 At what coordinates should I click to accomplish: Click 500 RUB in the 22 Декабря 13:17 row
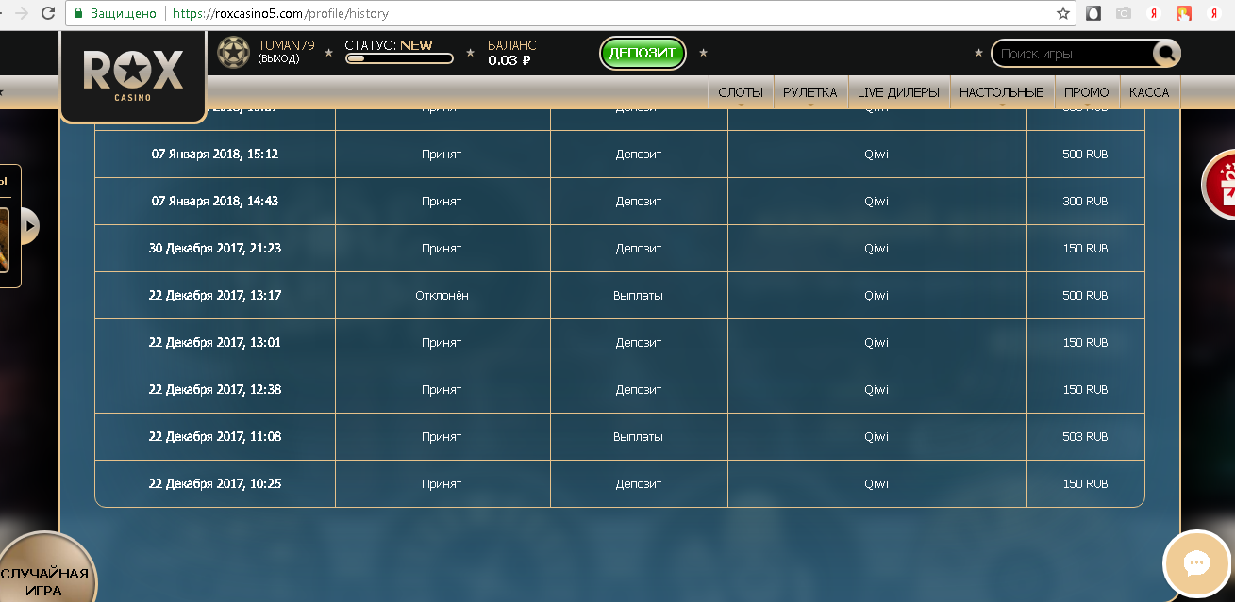1085,295
